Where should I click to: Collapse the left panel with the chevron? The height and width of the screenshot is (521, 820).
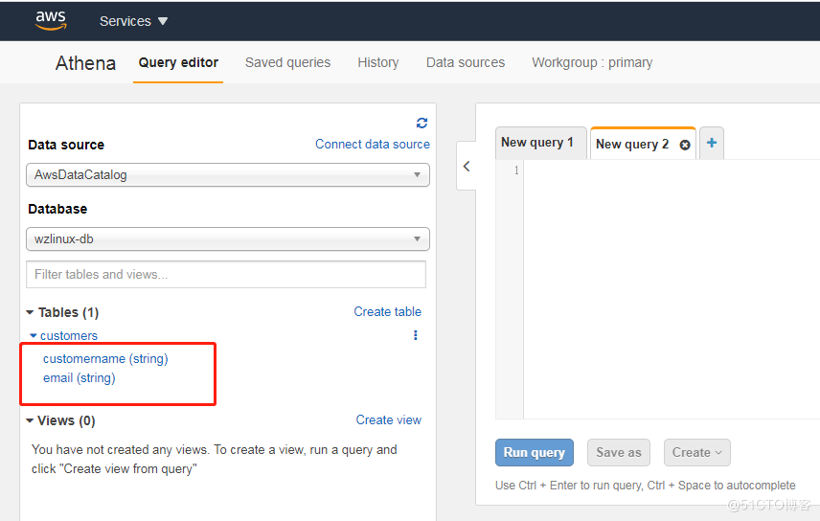click(467, 167)
